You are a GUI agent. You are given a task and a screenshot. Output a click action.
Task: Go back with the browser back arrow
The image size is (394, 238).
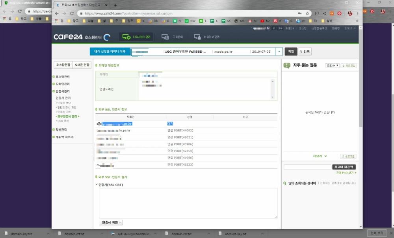[x=57, y=13]
